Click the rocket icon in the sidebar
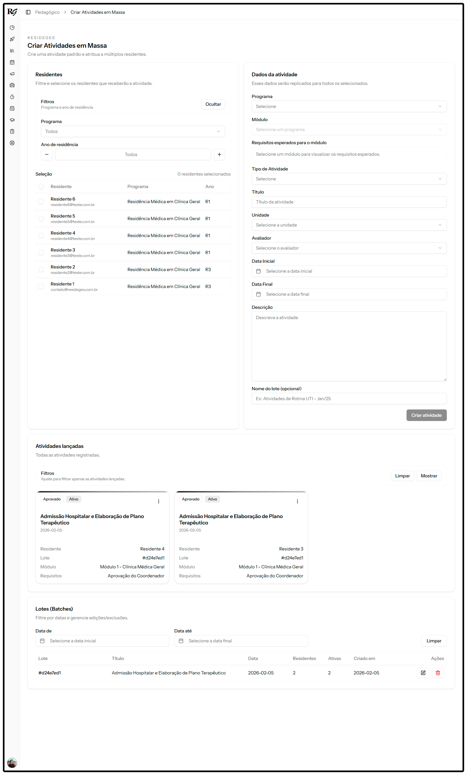This screenshot has height=775, width=467. pyautogui.click(x=12, y=39)
